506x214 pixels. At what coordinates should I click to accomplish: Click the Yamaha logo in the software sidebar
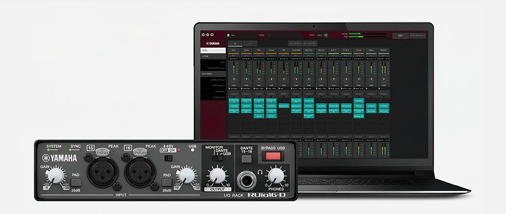213,43
